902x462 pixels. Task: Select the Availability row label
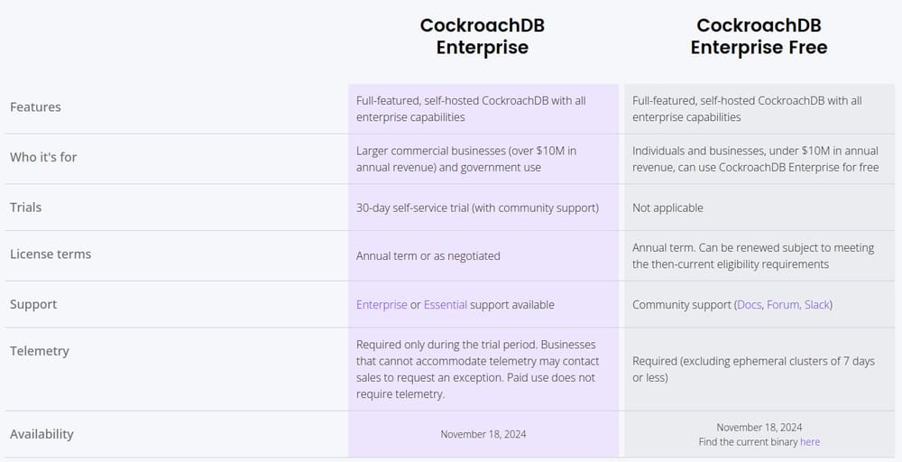pos(41,434)
